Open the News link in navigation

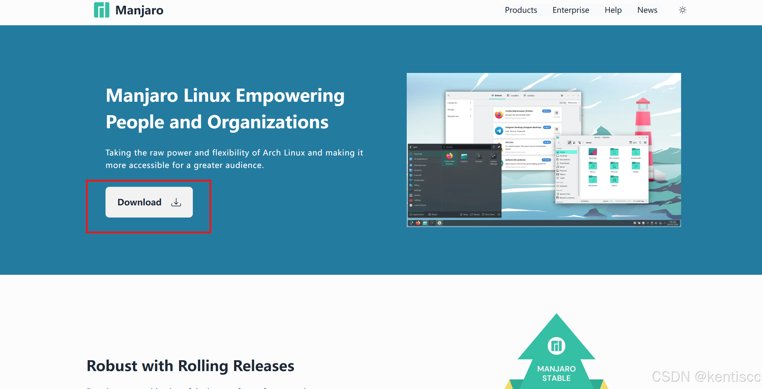tap(647, 10)
